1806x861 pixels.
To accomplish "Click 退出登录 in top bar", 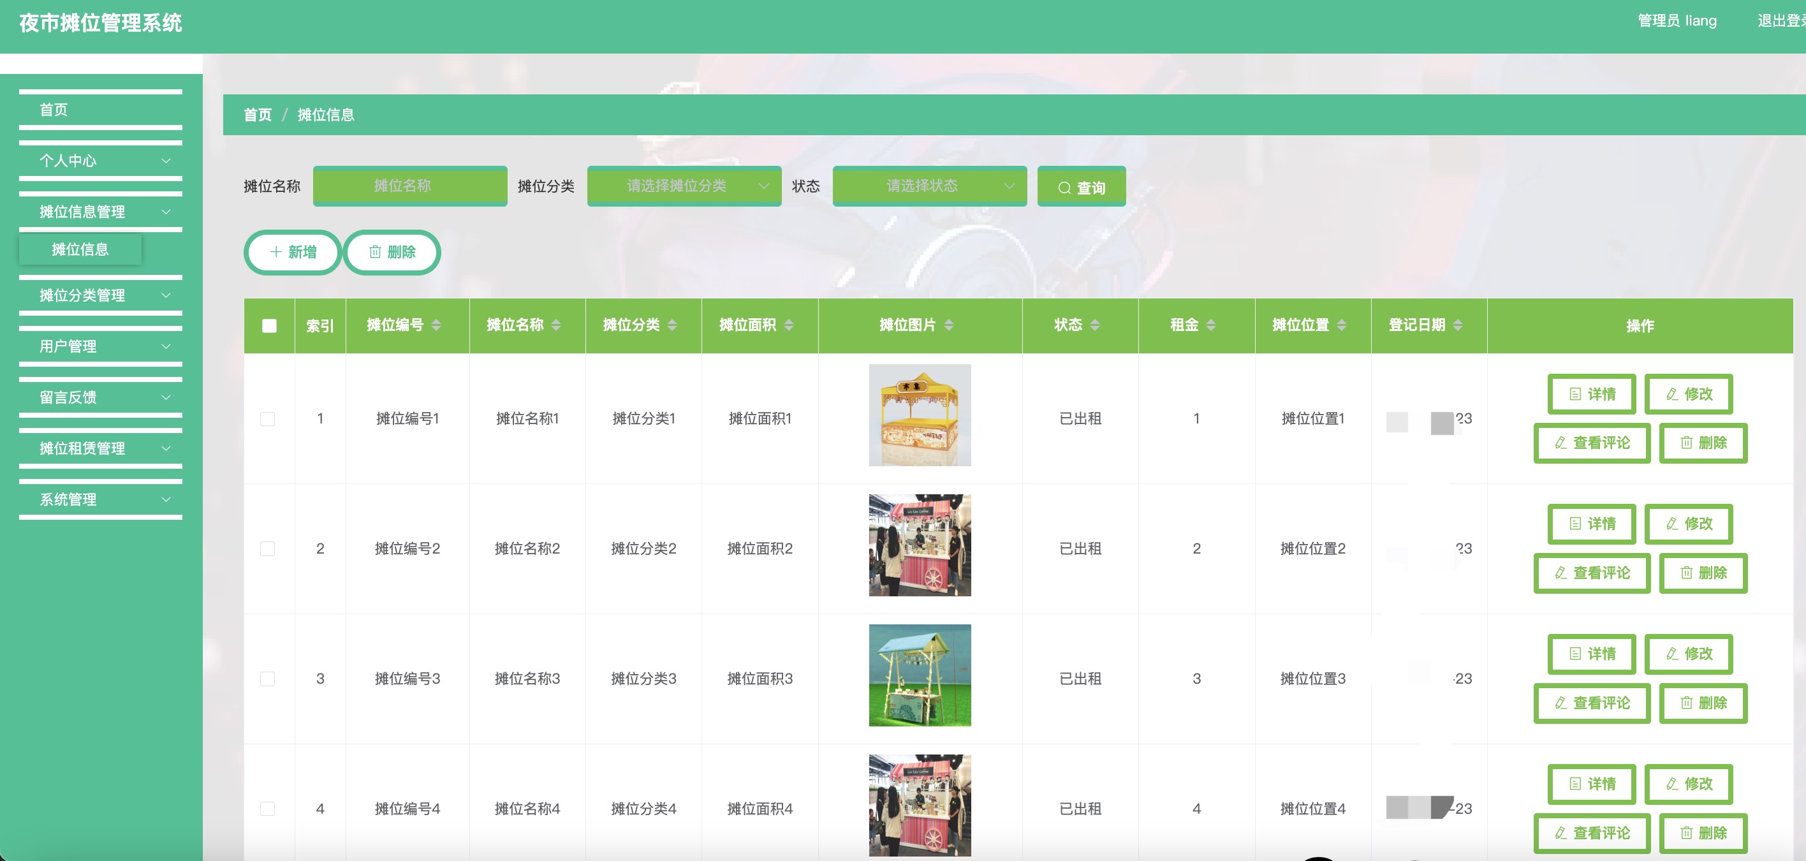I will tap(1780, 21).
